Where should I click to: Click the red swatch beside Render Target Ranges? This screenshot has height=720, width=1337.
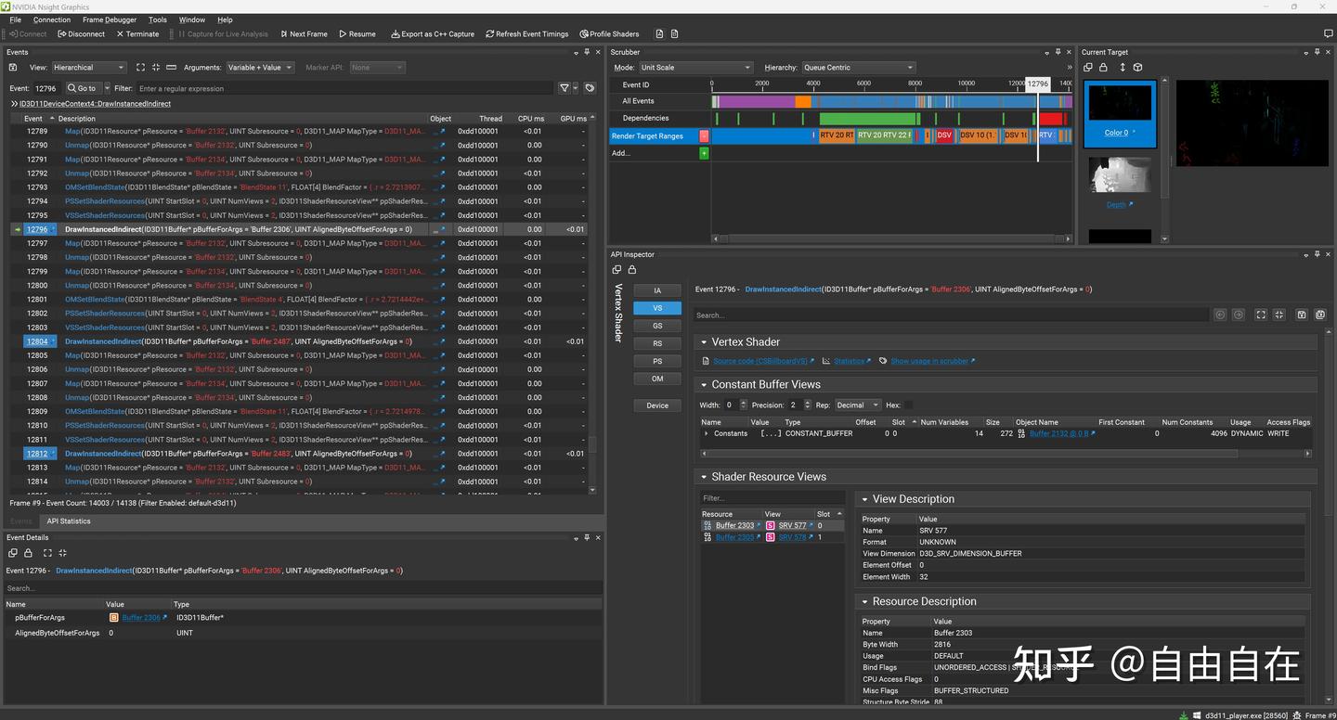click(x=704, y=135)
